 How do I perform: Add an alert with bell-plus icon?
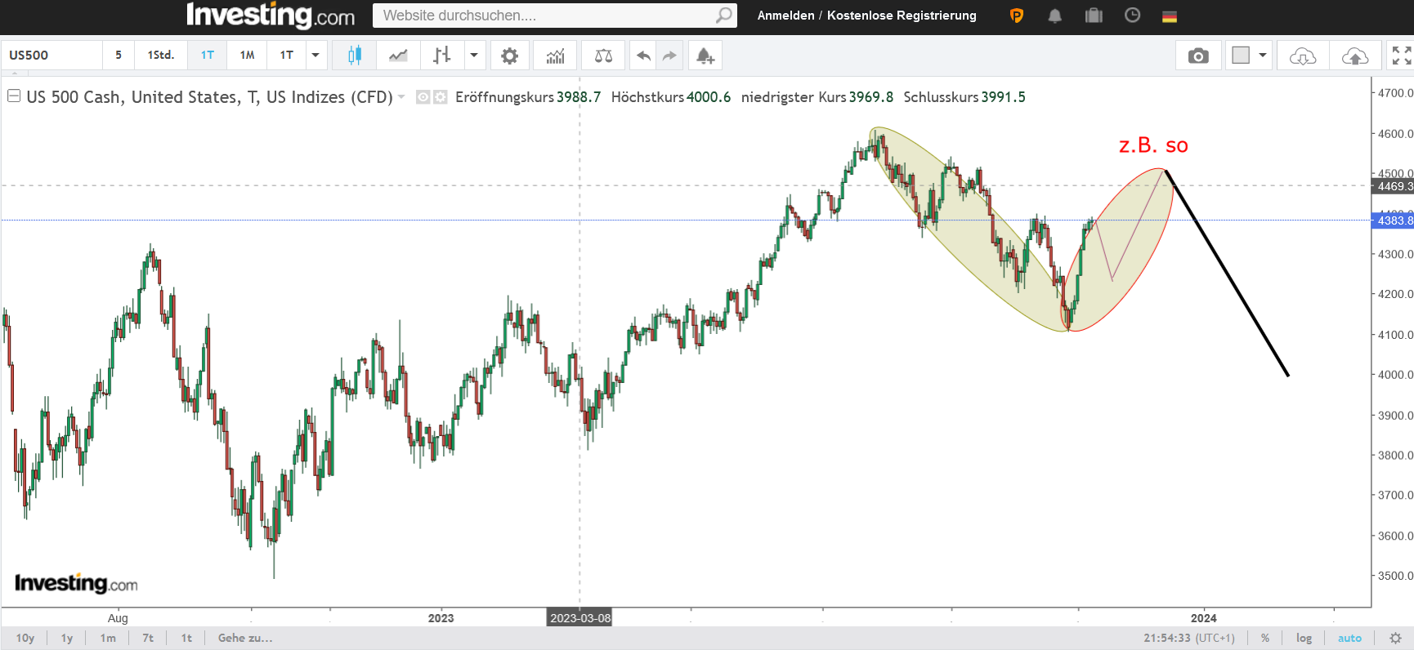click(705, 56)
